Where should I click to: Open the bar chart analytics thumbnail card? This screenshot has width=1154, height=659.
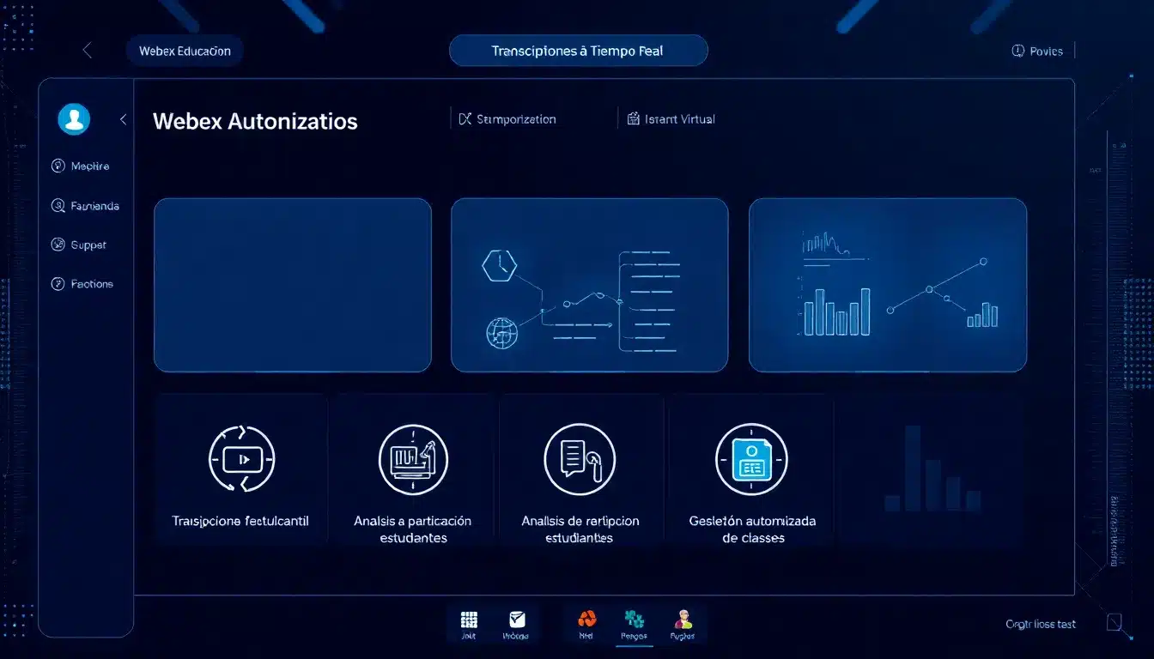click(x=887, y=285)
